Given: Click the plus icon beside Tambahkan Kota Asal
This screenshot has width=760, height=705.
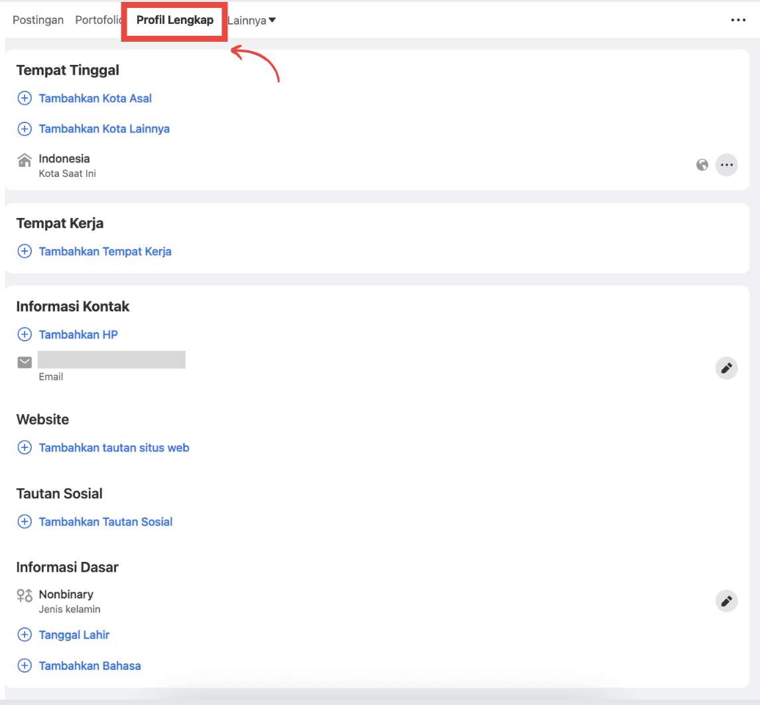Looking at the screenshot, I should pos(25,99).
